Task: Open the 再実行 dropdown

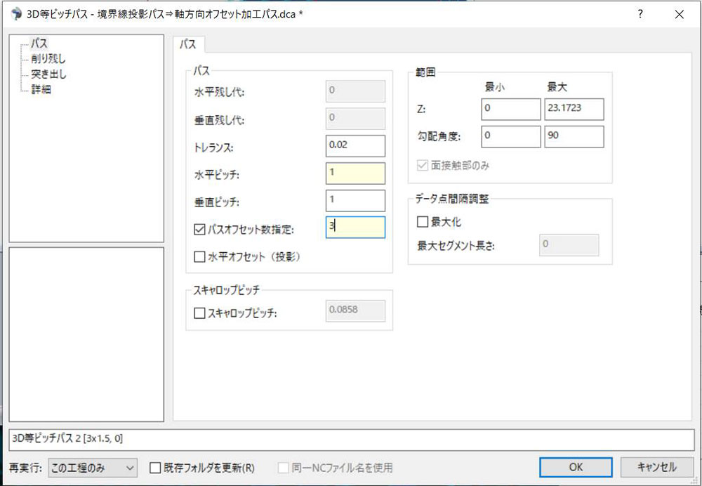Action: 92,467
